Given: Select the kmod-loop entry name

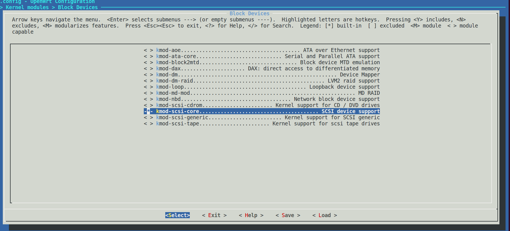Looking at the screenshot, I should pyautogui.click(x=170, y=87).
